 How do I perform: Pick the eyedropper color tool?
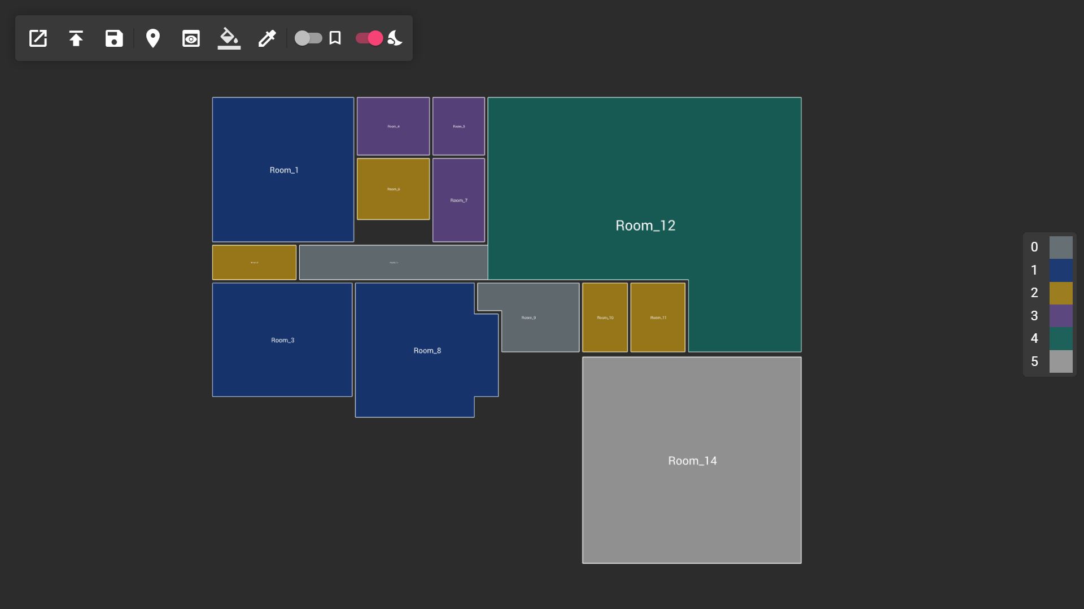[267, 38]
